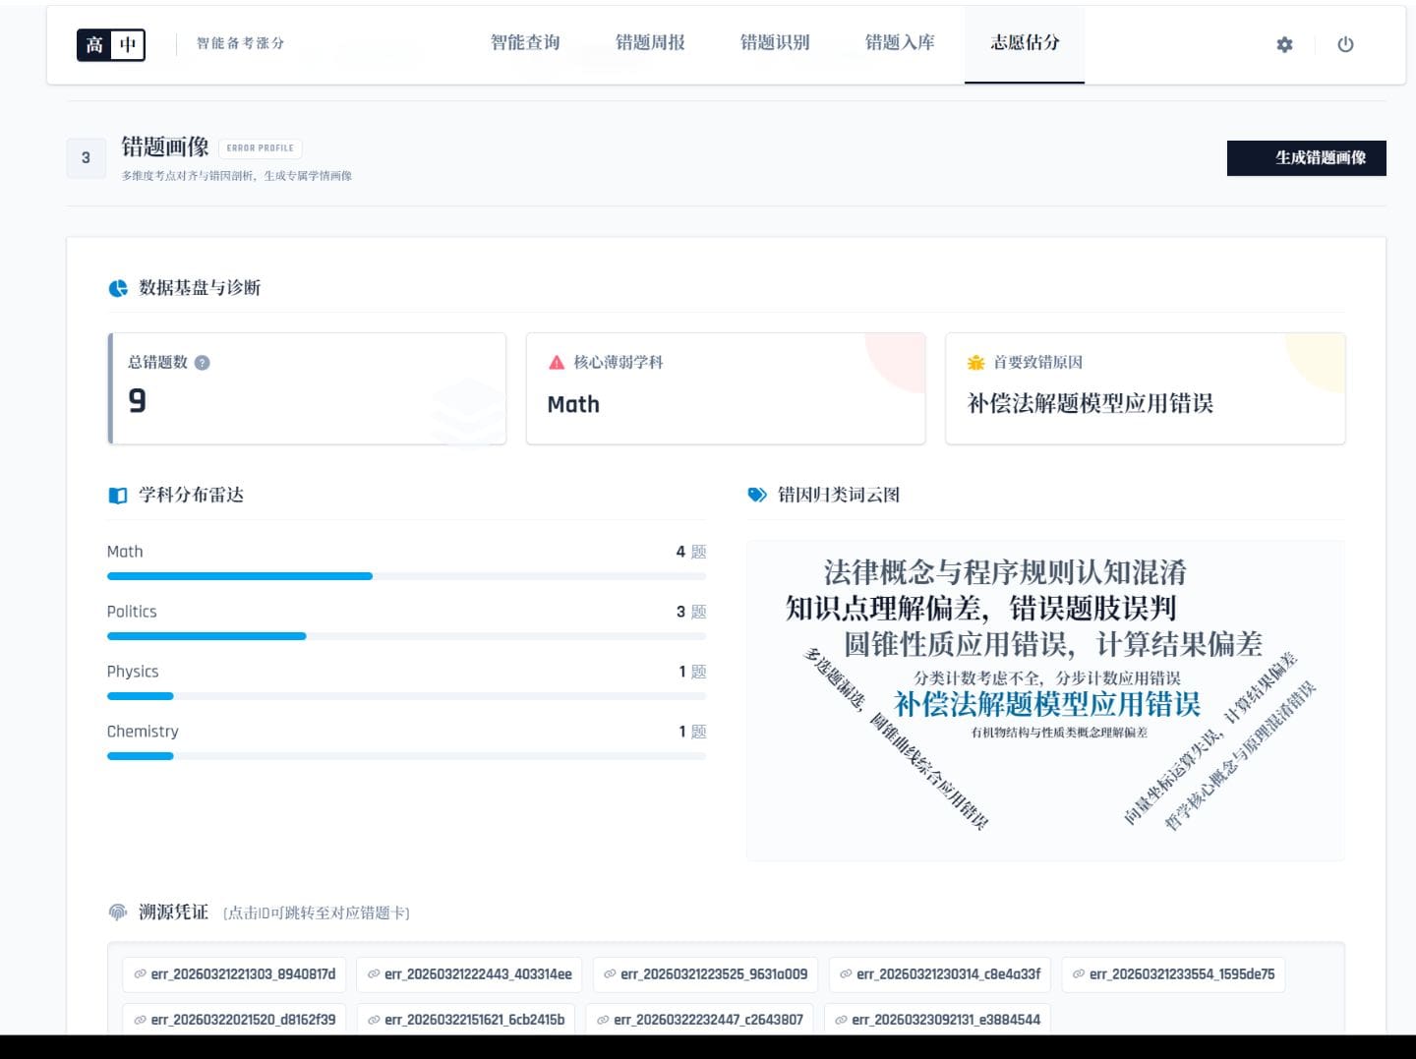Select the 错题入库 tab
The height and width of the screenshot is (1059, 1416).
coord(900,43)
